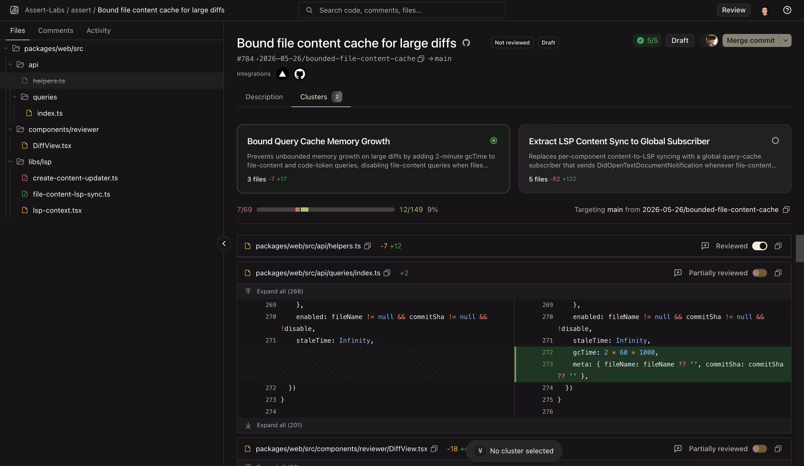
Task: Click up-arrow icon beside Expand all (268)
Action: click(248, 292)
